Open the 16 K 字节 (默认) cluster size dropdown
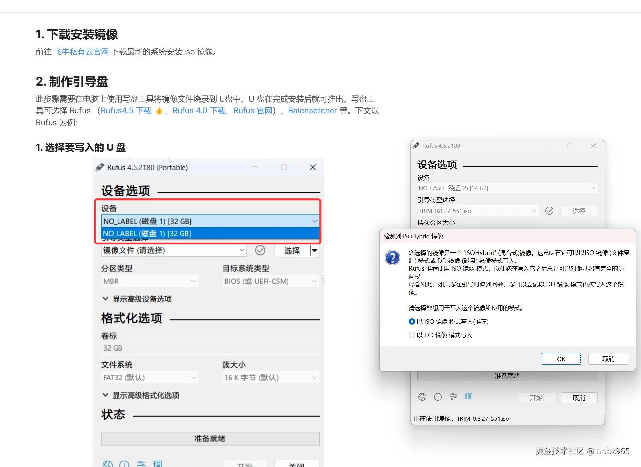Viewport: 641px width, 467px height. pos(270,378)
